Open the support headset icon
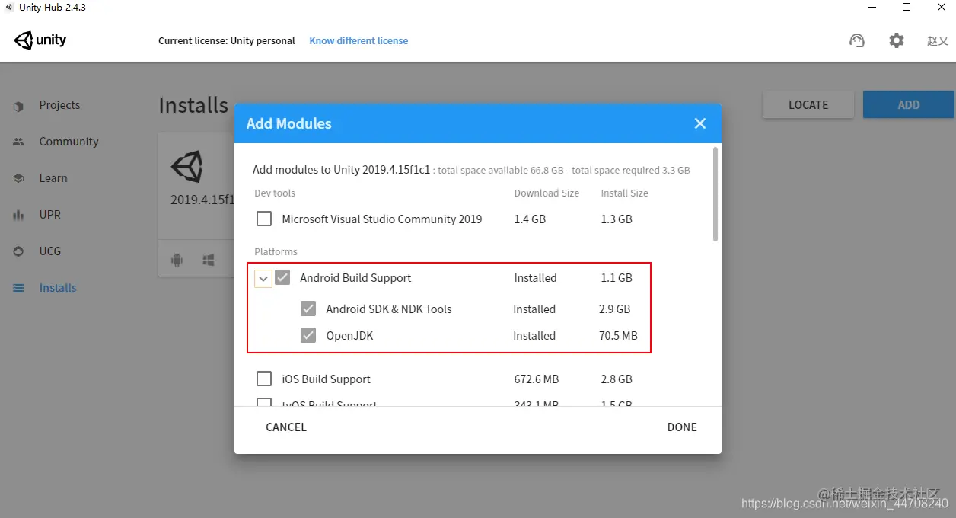Viewport: 956px width, 518px height. (x=857, y=40)
